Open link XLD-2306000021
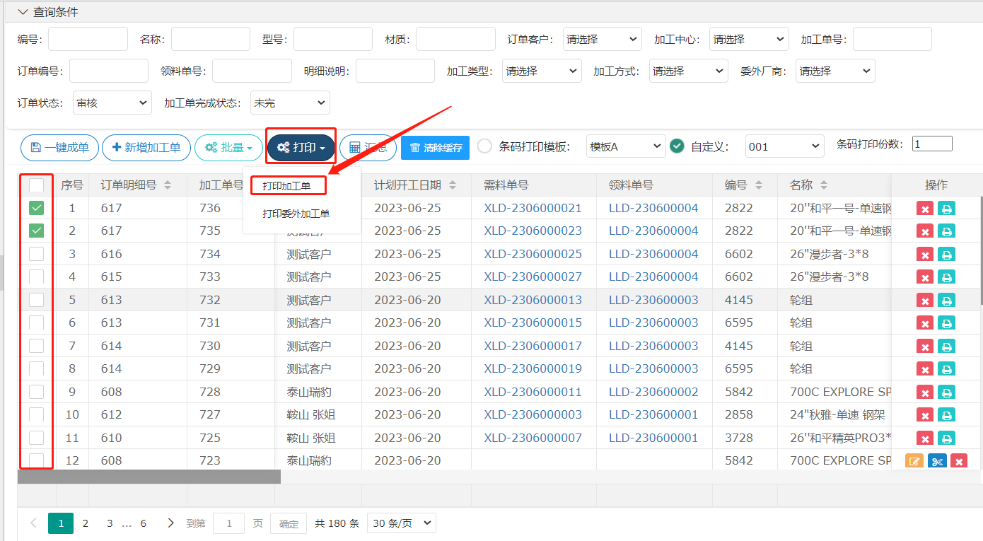 (533, 208)
